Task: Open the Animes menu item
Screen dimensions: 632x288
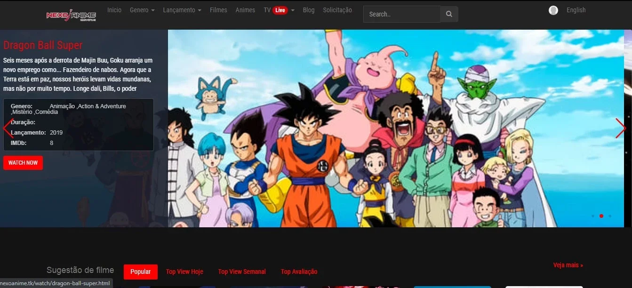Action: 245,10
